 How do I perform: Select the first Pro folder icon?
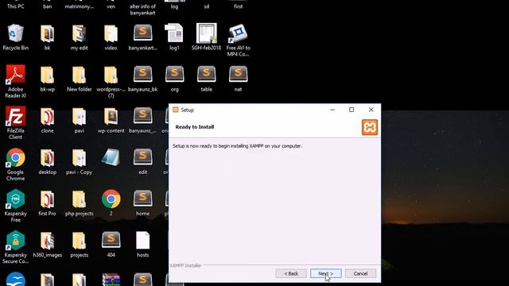point(48,199)
